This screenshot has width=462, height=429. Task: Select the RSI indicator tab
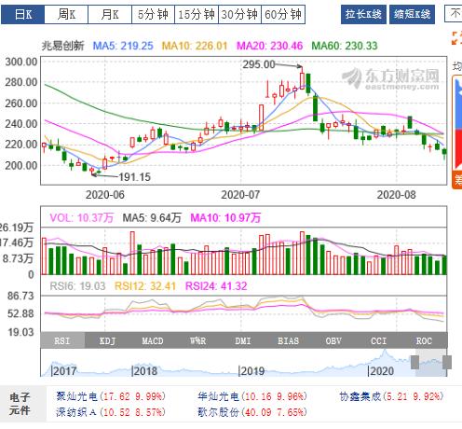tap(62, 340)
